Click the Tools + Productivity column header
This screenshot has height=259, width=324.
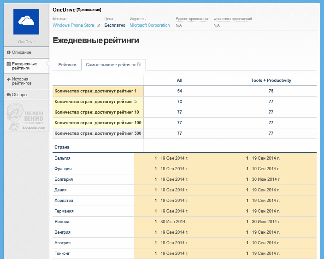pos(271,81)
